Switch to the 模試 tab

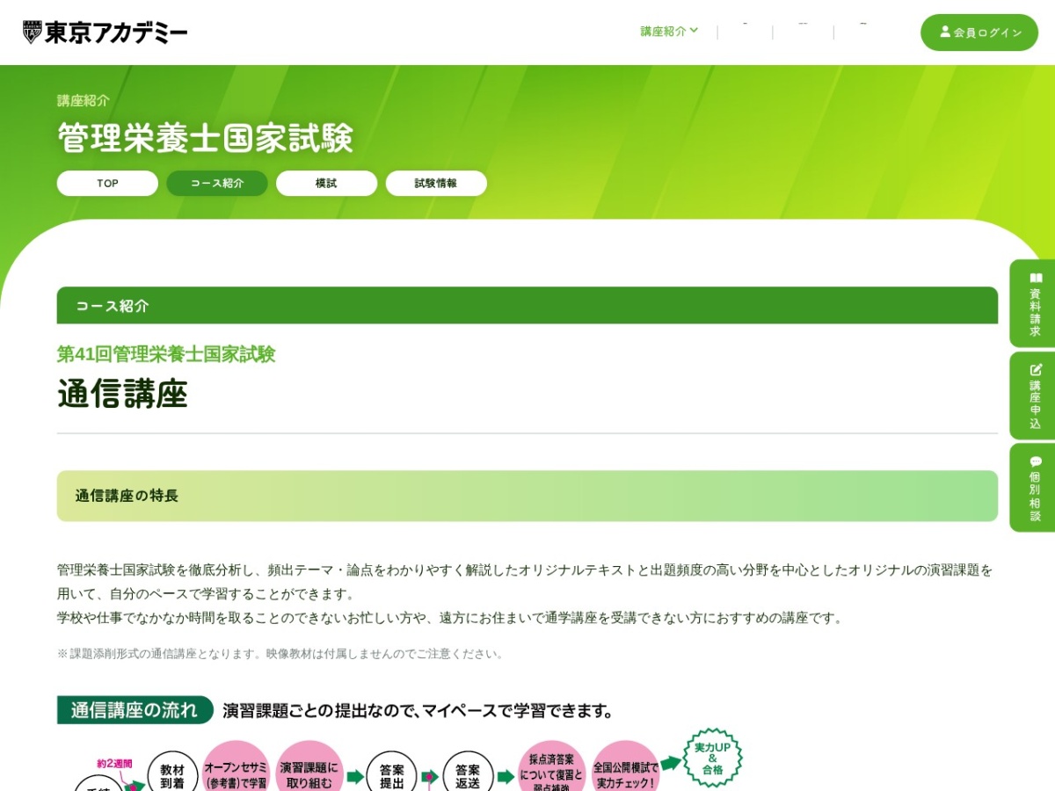click(326, 184)
